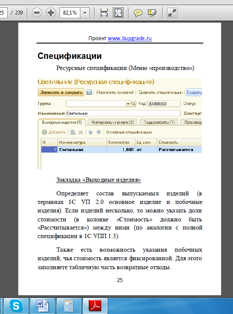Toggle read mode expand arrows icon
This screenshot has height=314, width=233.
pos(172,13)
